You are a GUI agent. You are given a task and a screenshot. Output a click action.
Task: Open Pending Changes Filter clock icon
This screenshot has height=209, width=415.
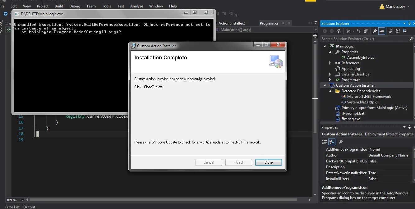[x=348, y=31]
